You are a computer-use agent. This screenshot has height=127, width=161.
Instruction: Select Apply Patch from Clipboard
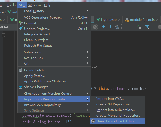pos(54,81)
